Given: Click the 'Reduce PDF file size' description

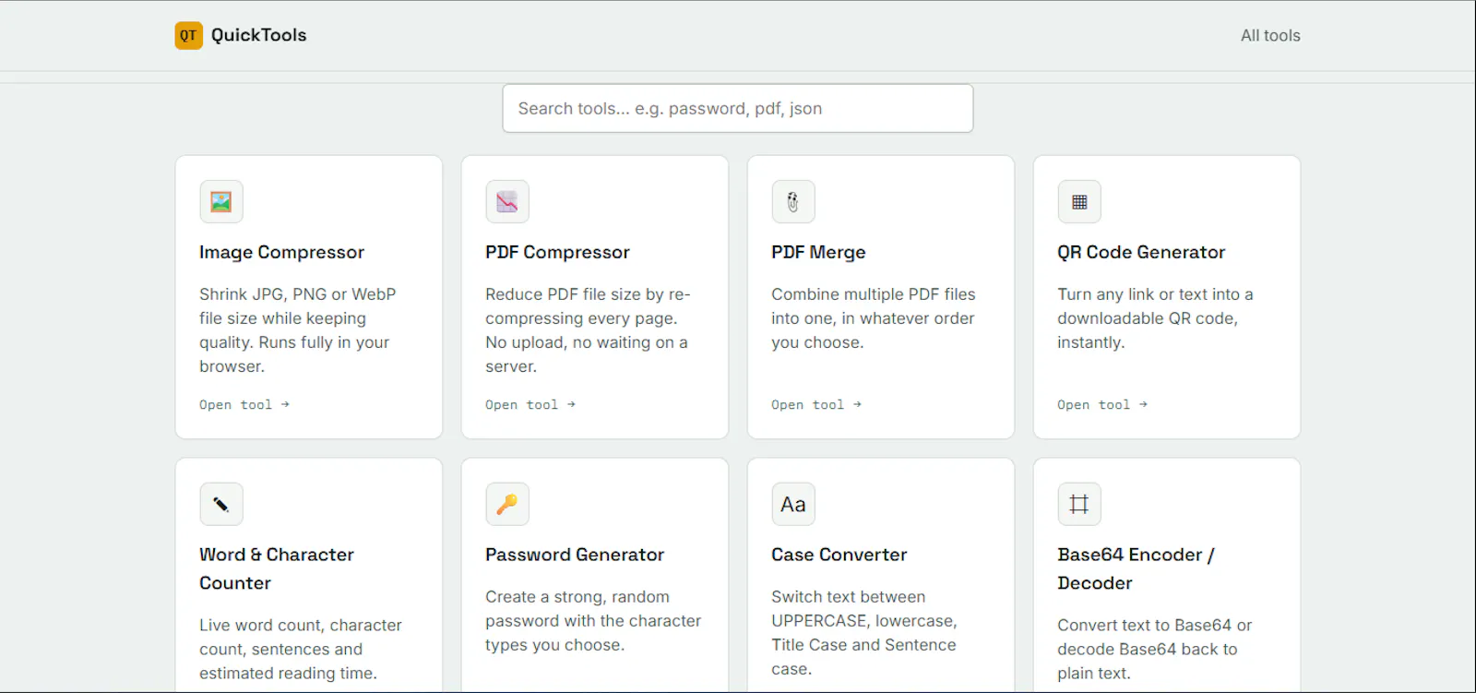Looking at the screenshot, I should click(x=588, y=330).
